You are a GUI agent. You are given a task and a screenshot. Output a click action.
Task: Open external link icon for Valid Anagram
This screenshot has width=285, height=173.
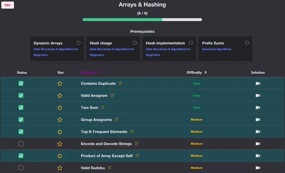pos(112,95)
